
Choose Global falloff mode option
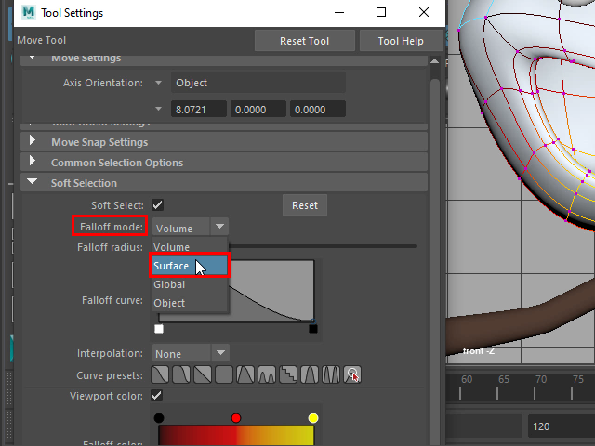[x=170, y=284]
